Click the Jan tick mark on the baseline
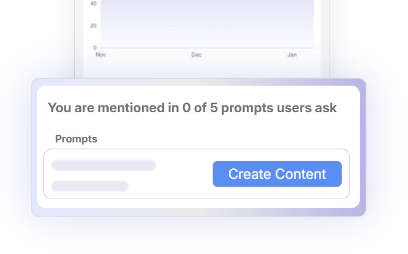 [292, 49]
